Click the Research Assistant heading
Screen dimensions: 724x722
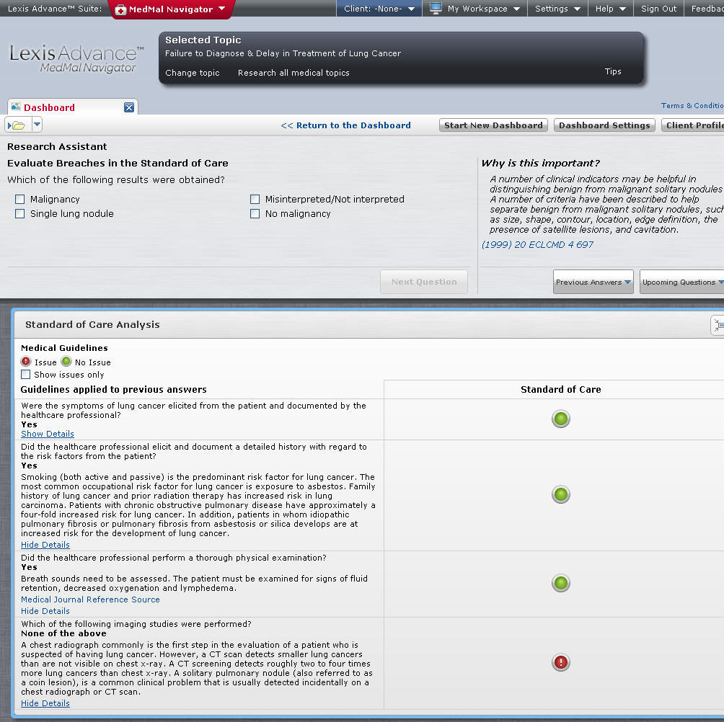click(57, 147)
